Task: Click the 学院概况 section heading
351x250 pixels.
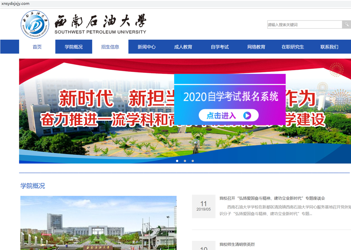Action: (x=33, y=186)
